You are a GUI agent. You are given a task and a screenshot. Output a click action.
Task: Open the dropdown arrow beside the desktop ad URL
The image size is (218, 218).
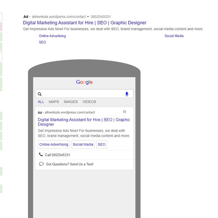click(x=88, y=17)
